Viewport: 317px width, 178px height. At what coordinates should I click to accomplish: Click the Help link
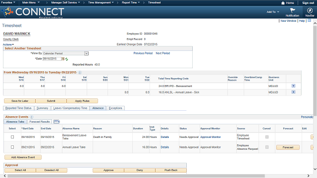pyautogui.click(x=302, y=21)
